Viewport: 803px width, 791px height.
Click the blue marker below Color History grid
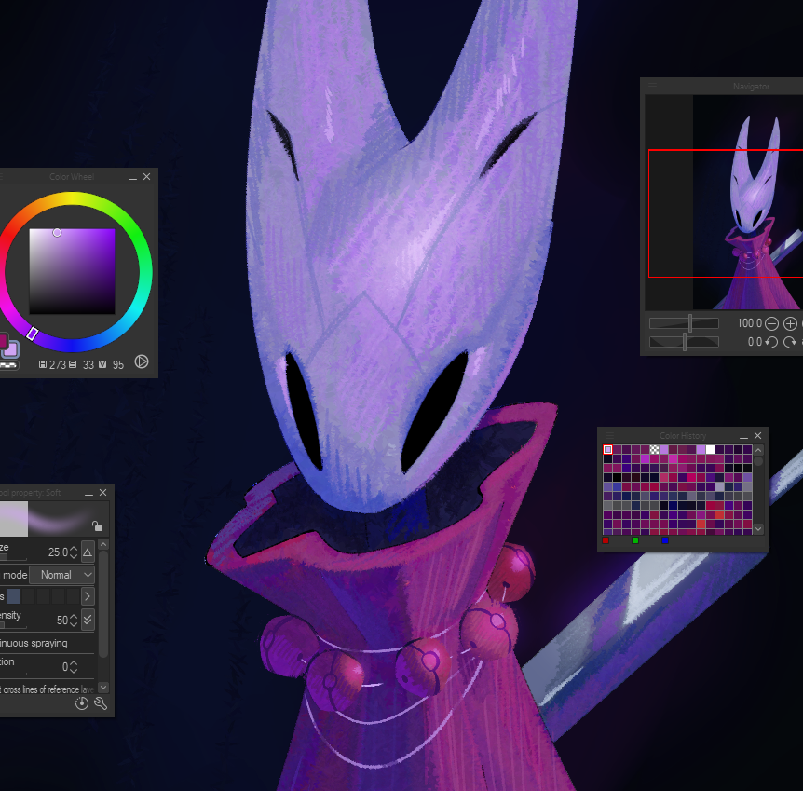(x=665, y=540)
